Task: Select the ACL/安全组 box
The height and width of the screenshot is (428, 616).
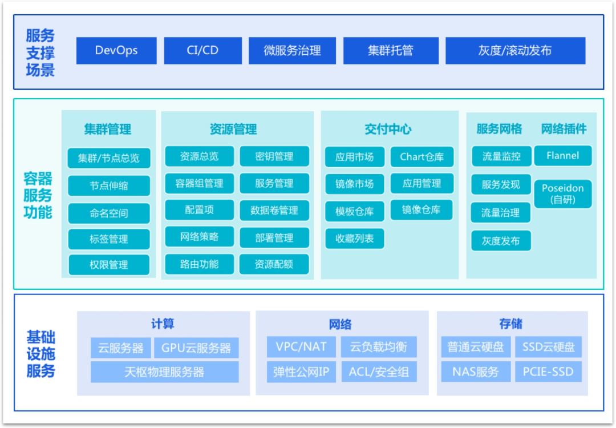Action: pyautogui.click(x=379, y=372)
